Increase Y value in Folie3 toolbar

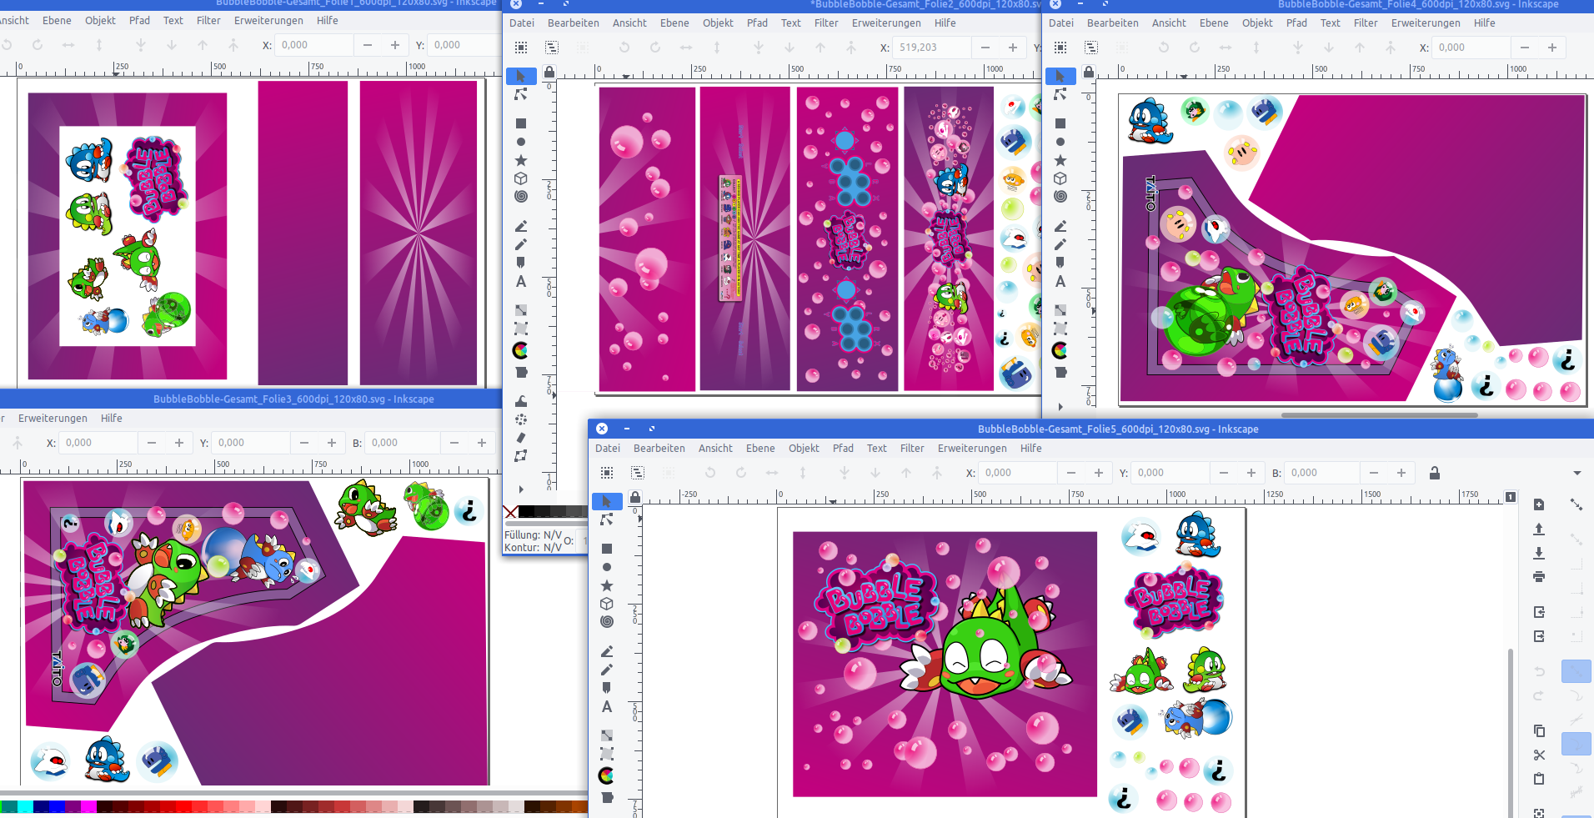pos(332,443)
